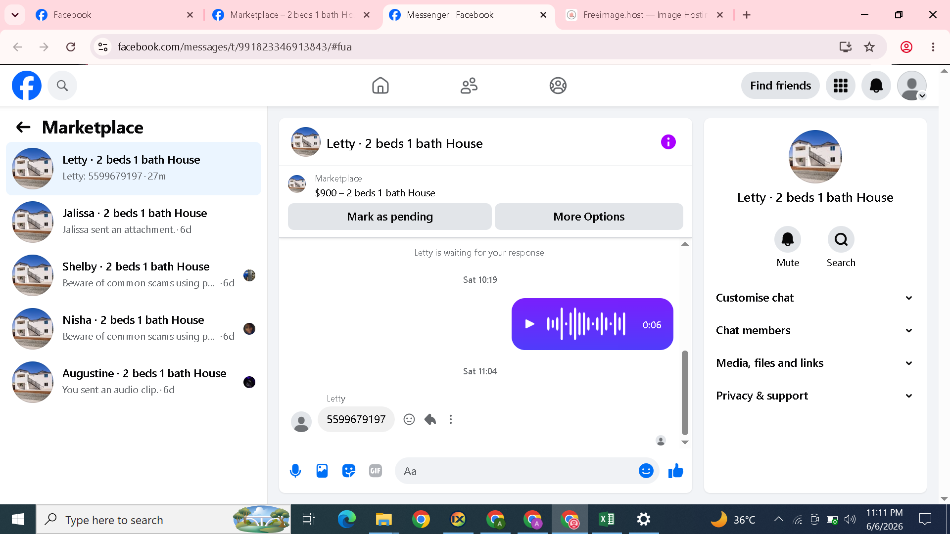Select the Letty conversation in Marketplace list

[x=134, y=169]
